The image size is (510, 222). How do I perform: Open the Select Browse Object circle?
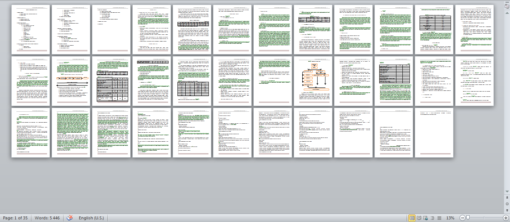click(507, 204)
